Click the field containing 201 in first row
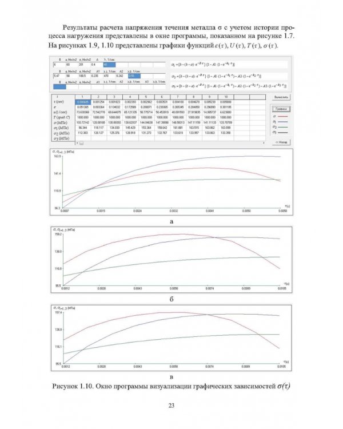The width and height of the screenshot is (343, 429). [x=84, y=65]
